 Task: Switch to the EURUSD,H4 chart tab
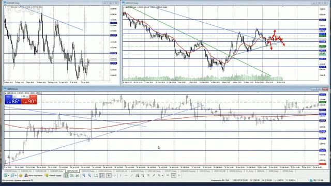(26, 171)
